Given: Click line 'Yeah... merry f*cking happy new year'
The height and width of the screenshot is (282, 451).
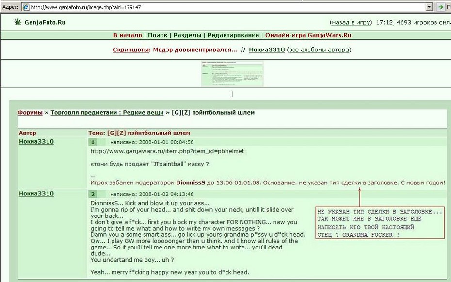Looking at the screenshot, I should 170,272.
